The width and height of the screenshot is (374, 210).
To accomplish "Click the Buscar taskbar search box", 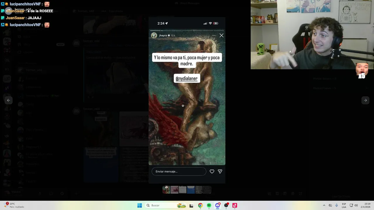I will click(165, 205).
